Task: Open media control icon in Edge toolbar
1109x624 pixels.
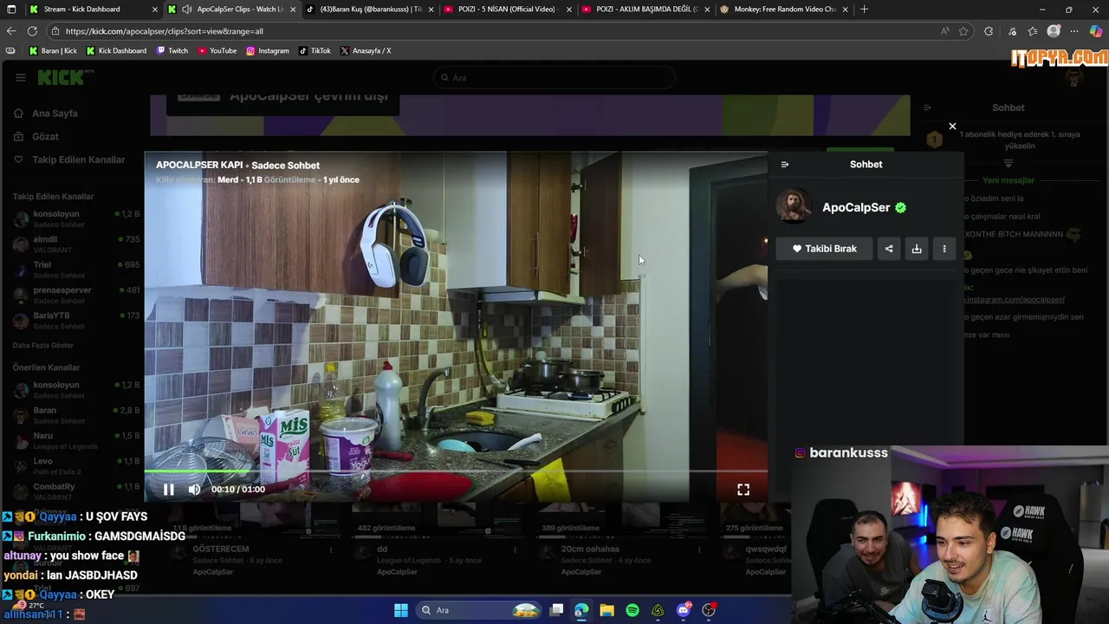Action: (1012, 31)
